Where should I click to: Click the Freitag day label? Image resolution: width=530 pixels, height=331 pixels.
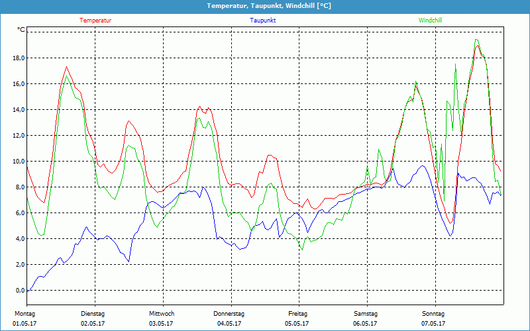point(297,314)
